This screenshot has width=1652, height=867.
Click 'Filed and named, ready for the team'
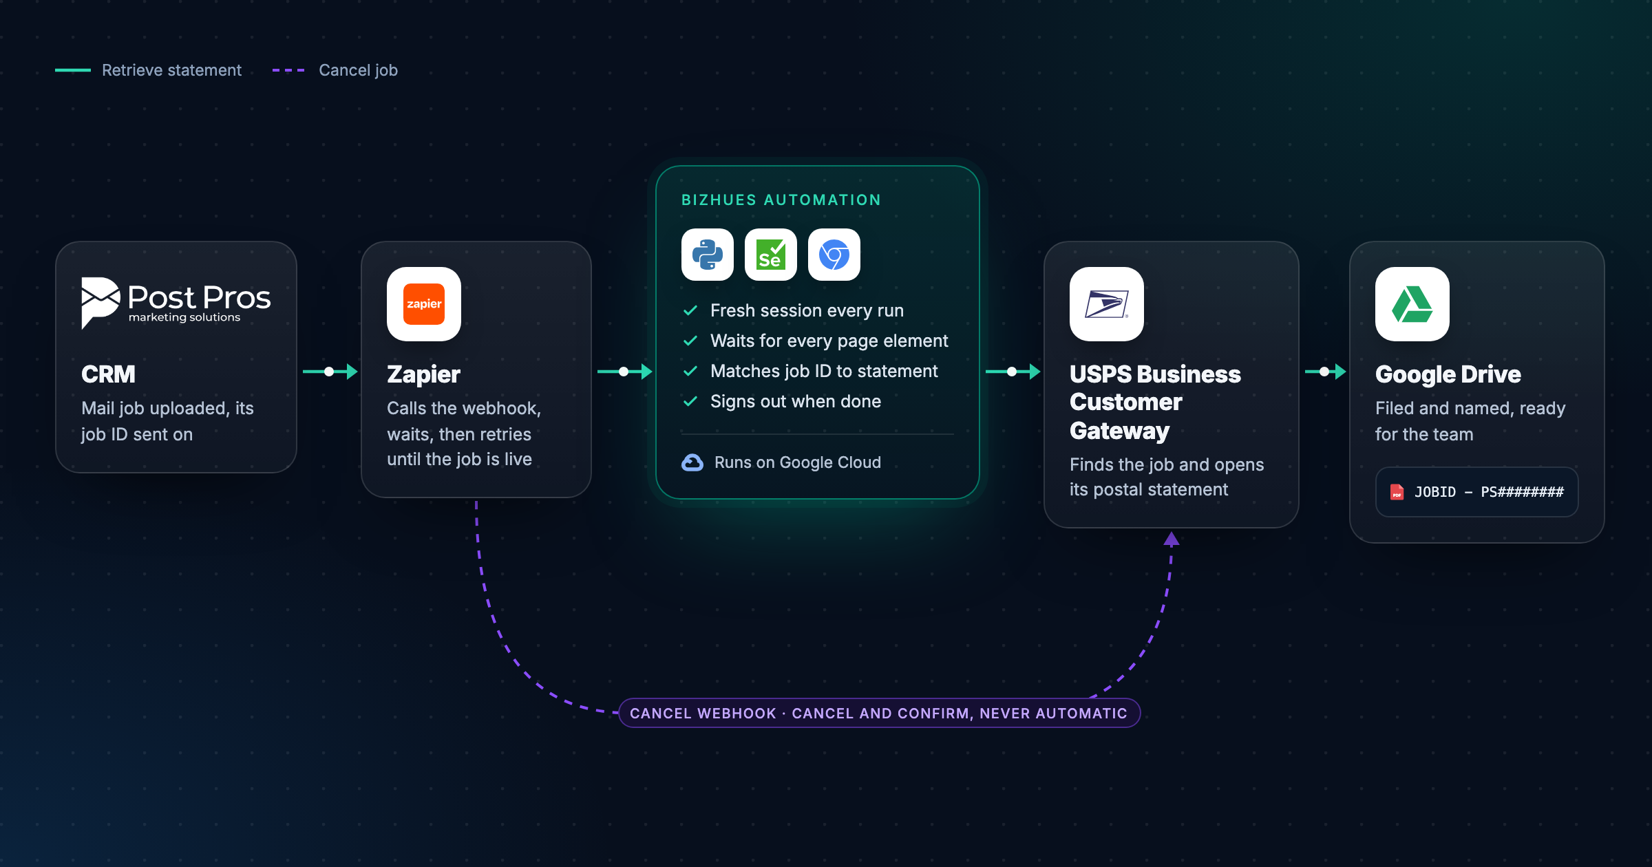(x=1470, y=421)
